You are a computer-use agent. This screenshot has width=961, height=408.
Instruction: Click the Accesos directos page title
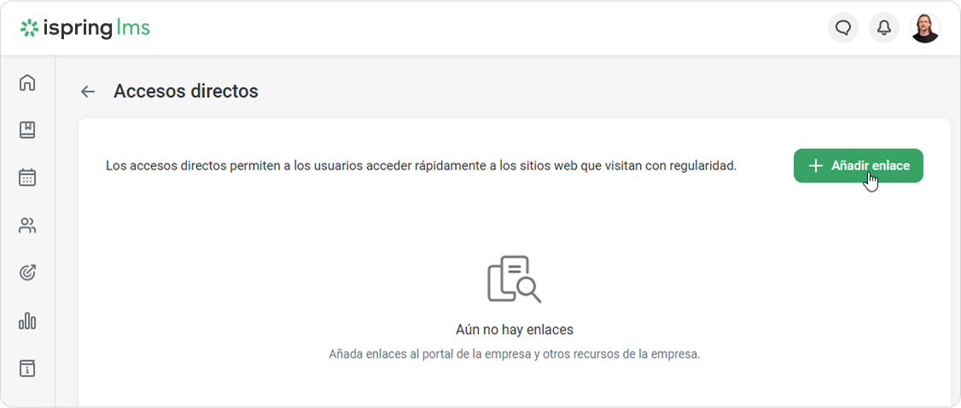(x=185, y=91)
